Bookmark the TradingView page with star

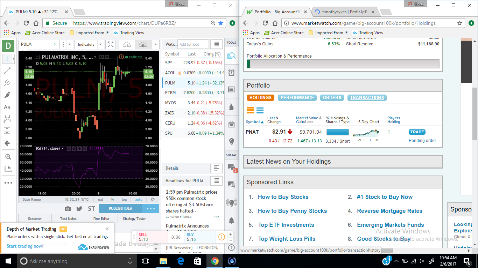(221, 23)
